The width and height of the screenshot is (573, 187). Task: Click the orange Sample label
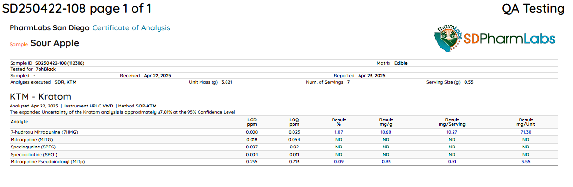(x=19, y=44)
